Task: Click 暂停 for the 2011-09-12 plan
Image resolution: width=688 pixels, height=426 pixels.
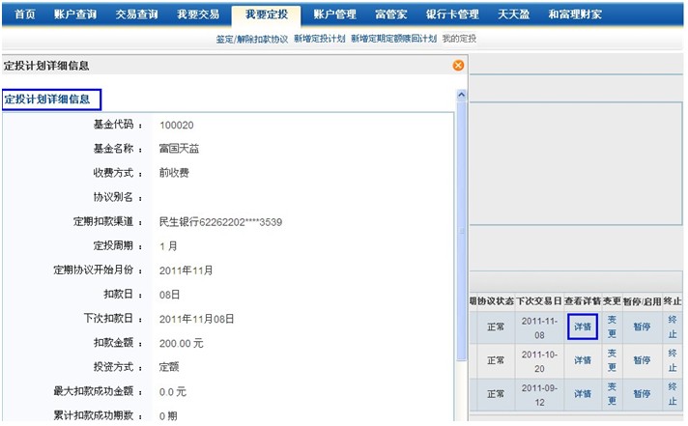Action: click(642, 393)
